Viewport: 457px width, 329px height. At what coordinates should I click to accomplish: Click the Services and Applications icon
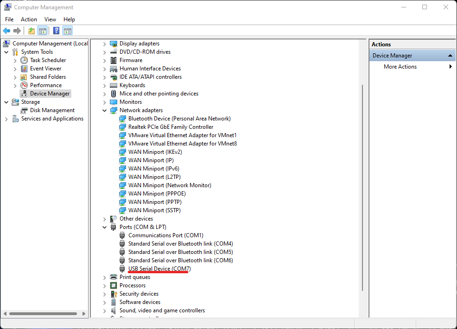coord(15,119)
